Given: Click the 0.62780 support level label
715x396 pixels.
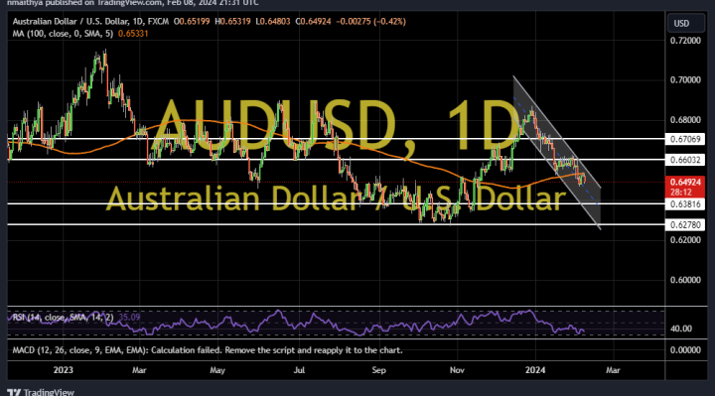Looking at the screenshot, I should click(685, 224).
